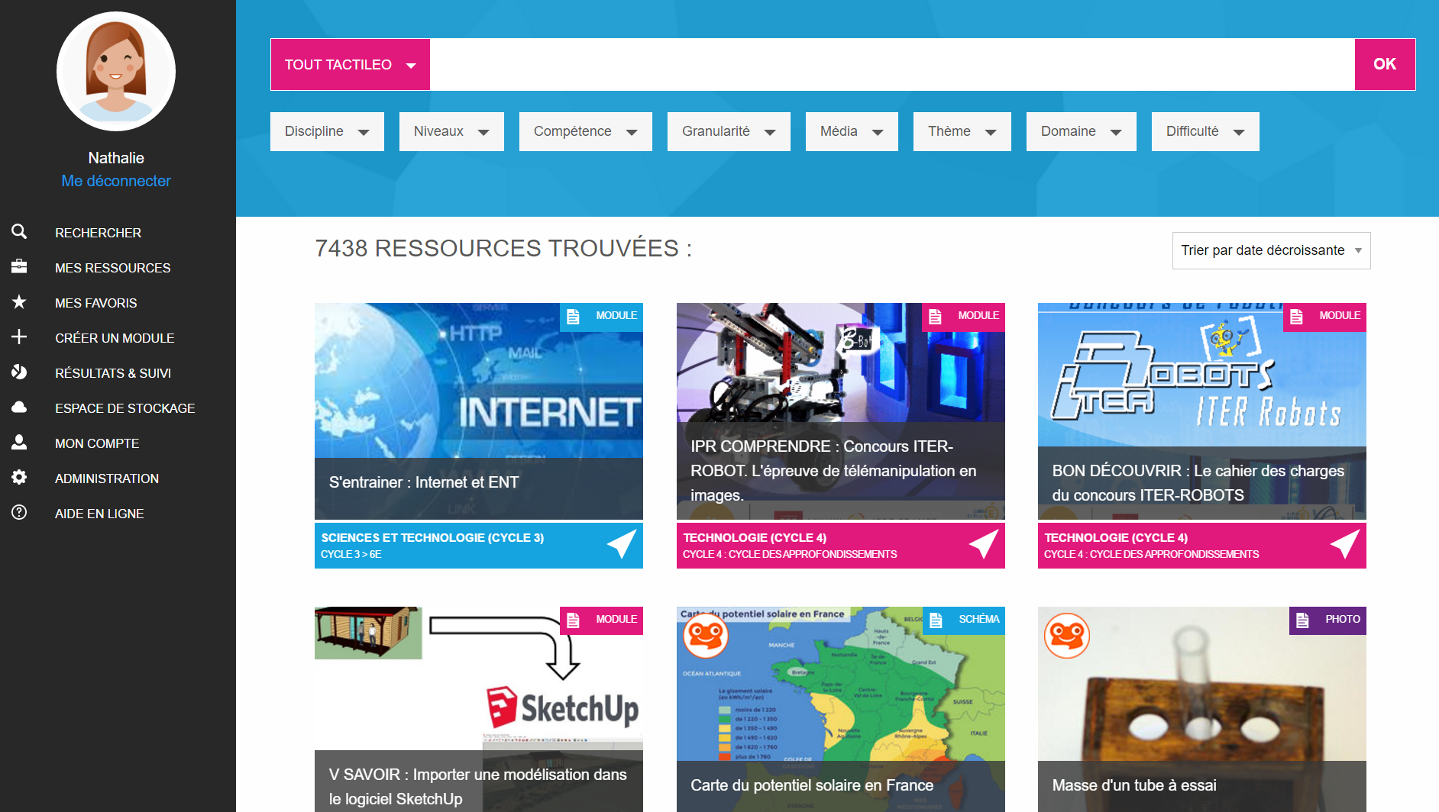Open the Discipline filter dropdown
This screenshot has width=1439, height=812.
coord(327,131)
